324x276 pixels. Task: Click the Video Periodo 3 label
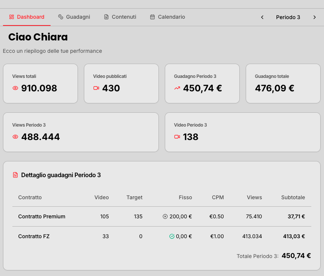(190, 125)
